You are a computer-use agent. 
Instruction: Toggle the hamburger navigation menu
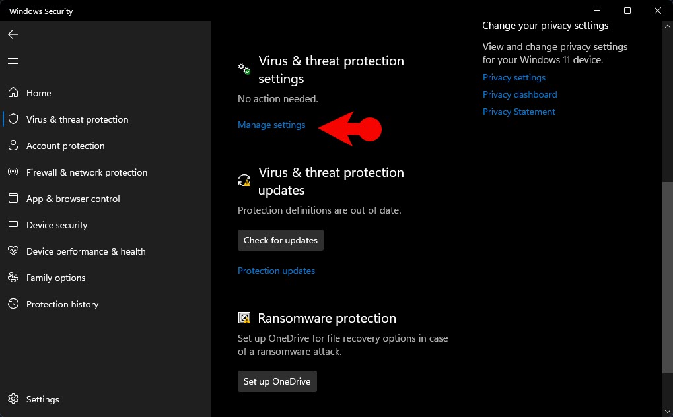(x=13, y=61)
